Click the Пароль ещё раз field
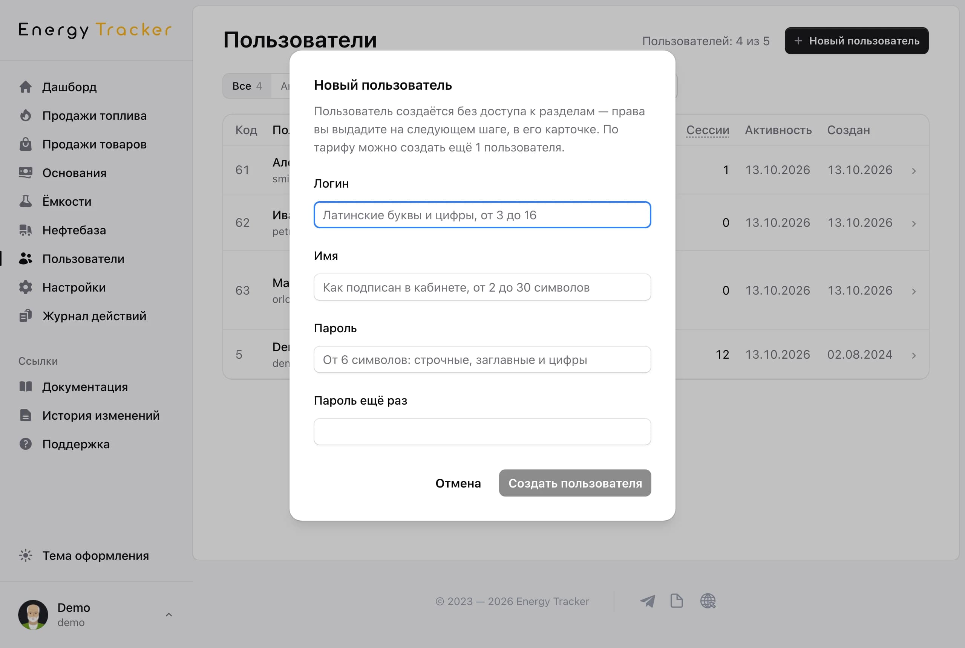 (x=482, y=432)
